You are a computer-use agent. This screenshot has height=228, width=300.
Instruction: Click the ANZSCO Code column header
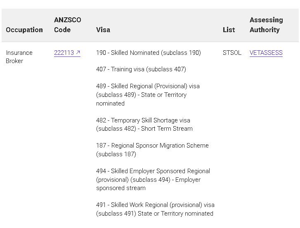68,25
